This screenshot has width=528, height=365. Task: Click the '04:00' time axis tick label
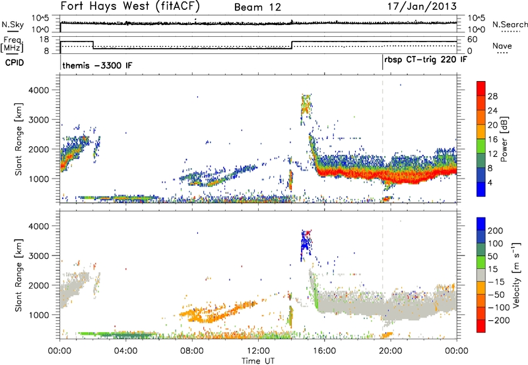pos(126,351)
